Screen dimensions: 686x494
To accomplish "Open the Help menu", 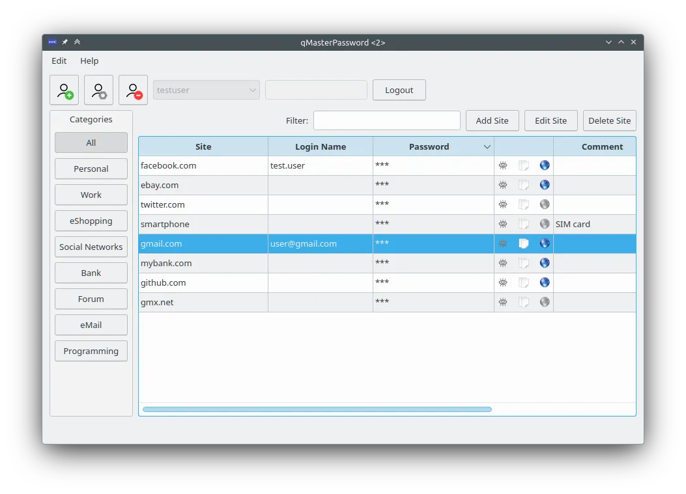I will 89,61.
